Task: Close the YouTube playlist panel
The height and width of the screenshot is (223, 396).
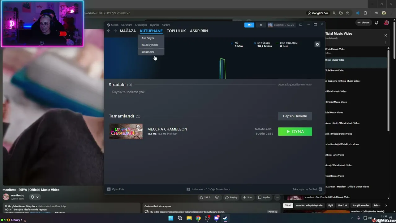Action: [x=386, y=35]
